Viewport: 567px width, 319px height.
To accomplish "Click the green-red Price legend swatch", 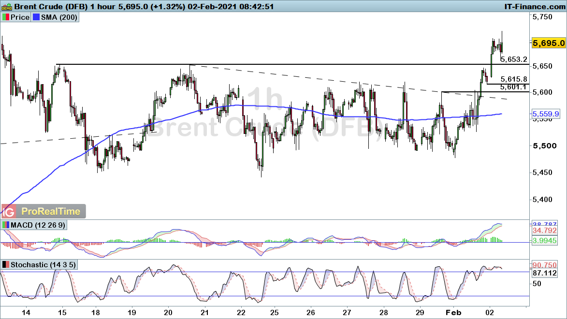I will point(6,17).
